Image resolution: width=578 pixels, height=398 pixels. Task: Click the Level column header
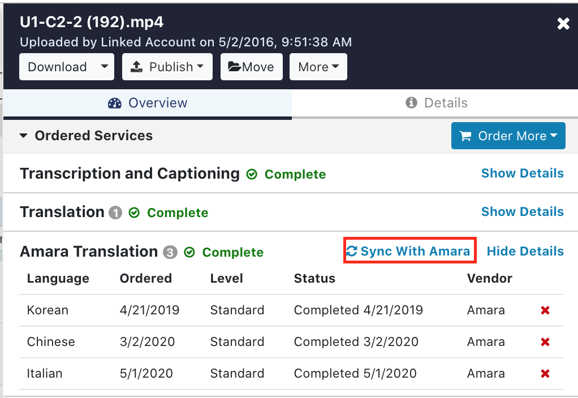[226, 278]
